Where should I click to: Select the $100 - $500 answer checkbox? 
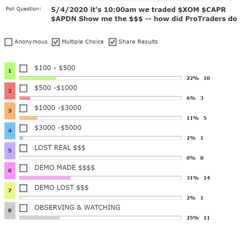24,68
